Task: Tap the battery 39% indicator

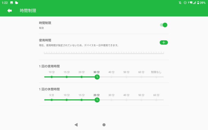Action: pyautogui.click(x=201, y=3)
